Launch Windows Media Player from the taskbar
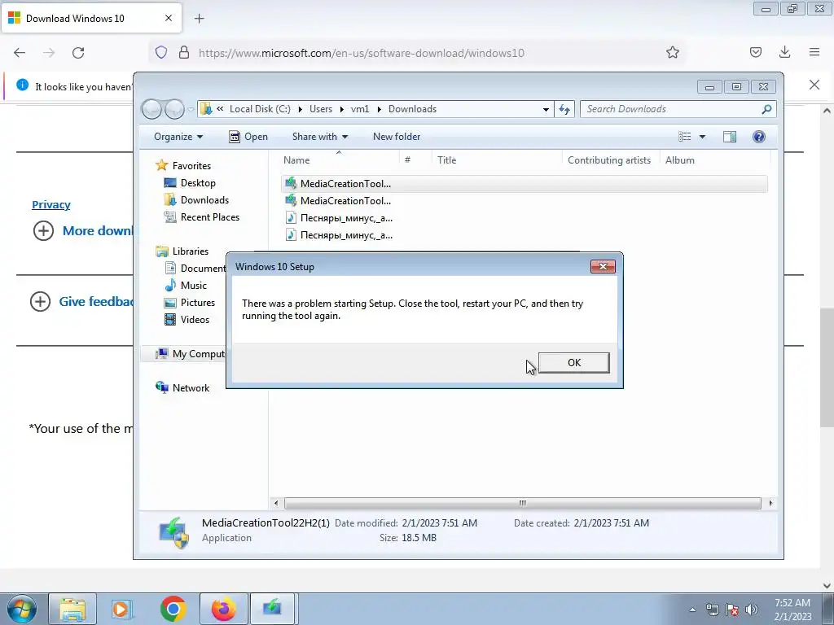 [x=122, y=609]
